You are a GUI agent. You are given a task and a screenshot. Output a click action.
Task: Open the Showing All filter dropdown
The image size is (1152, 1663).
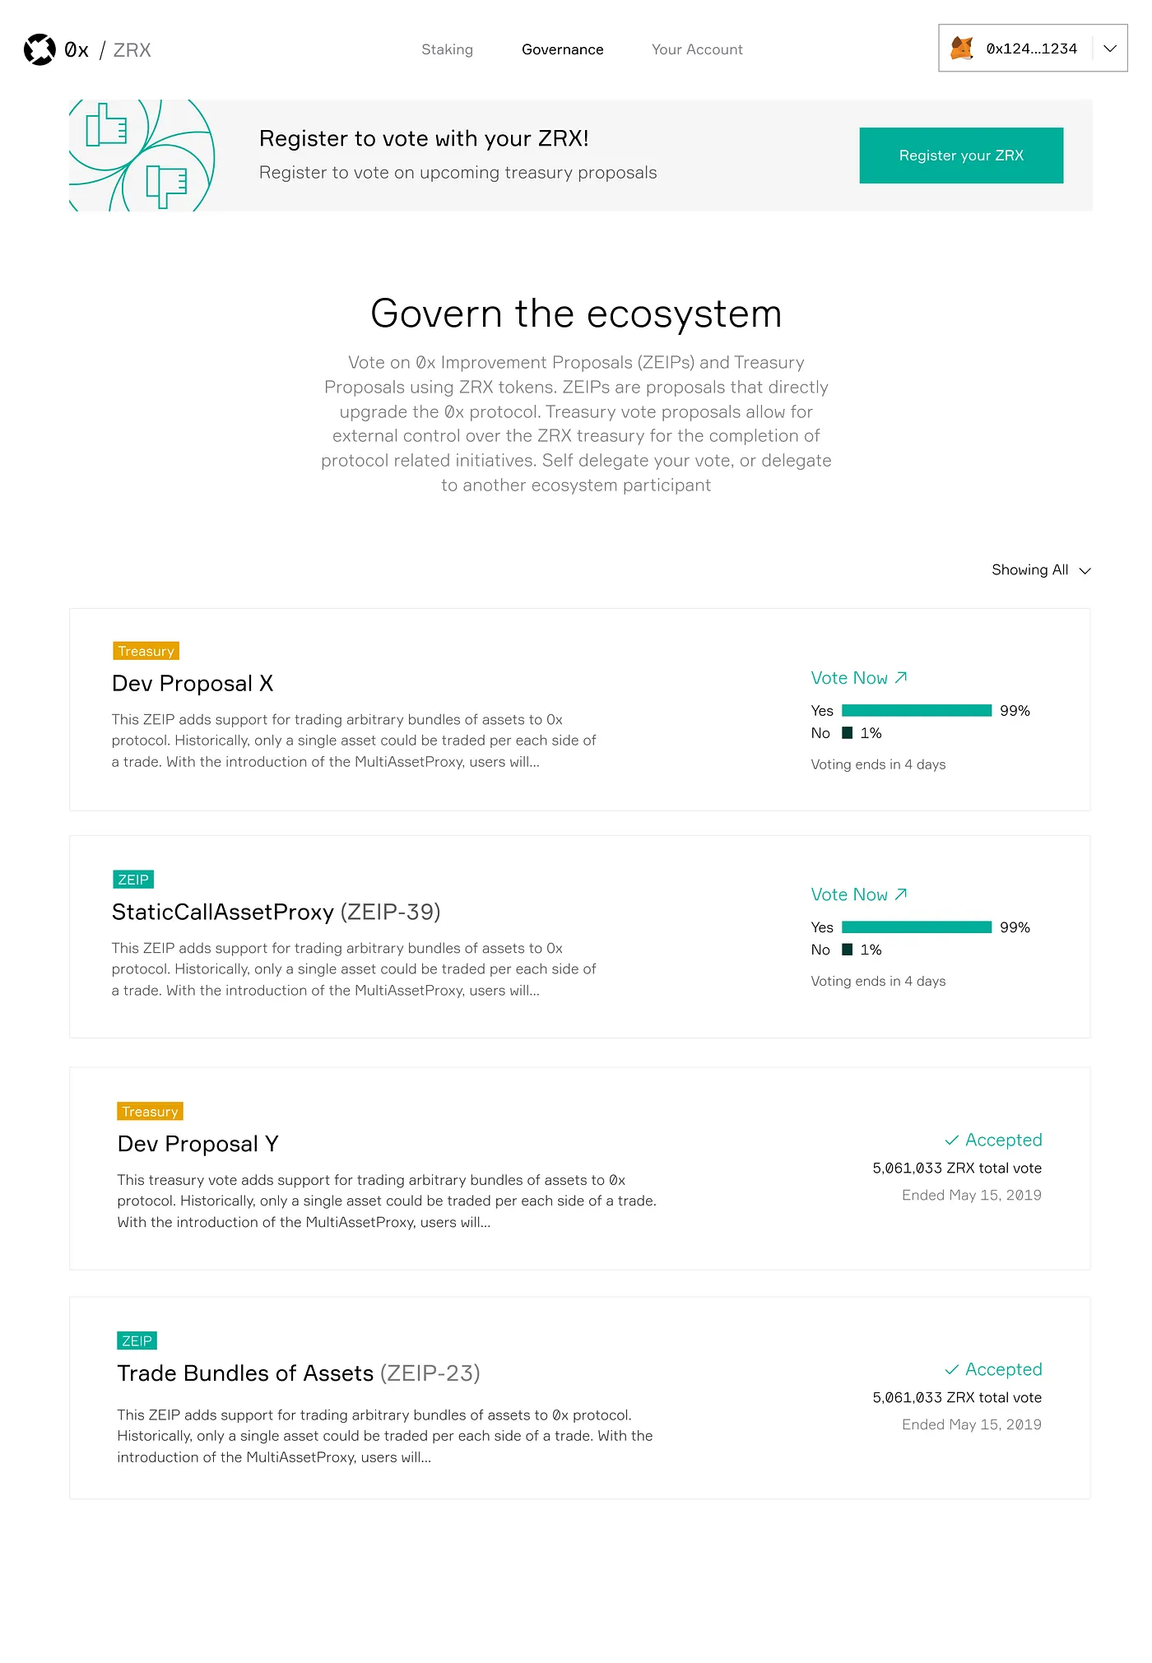1041,569
